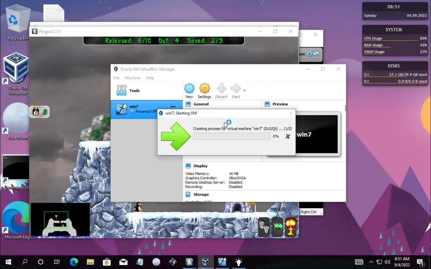Screen dimensions: 431x269
Task: Switch to VirtualBox Manager taskbar icon
Action: point(206,262)
